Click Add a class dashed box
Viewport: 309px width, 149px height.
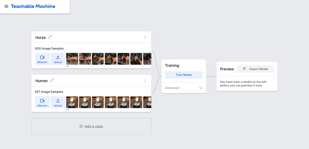(91, 126)
